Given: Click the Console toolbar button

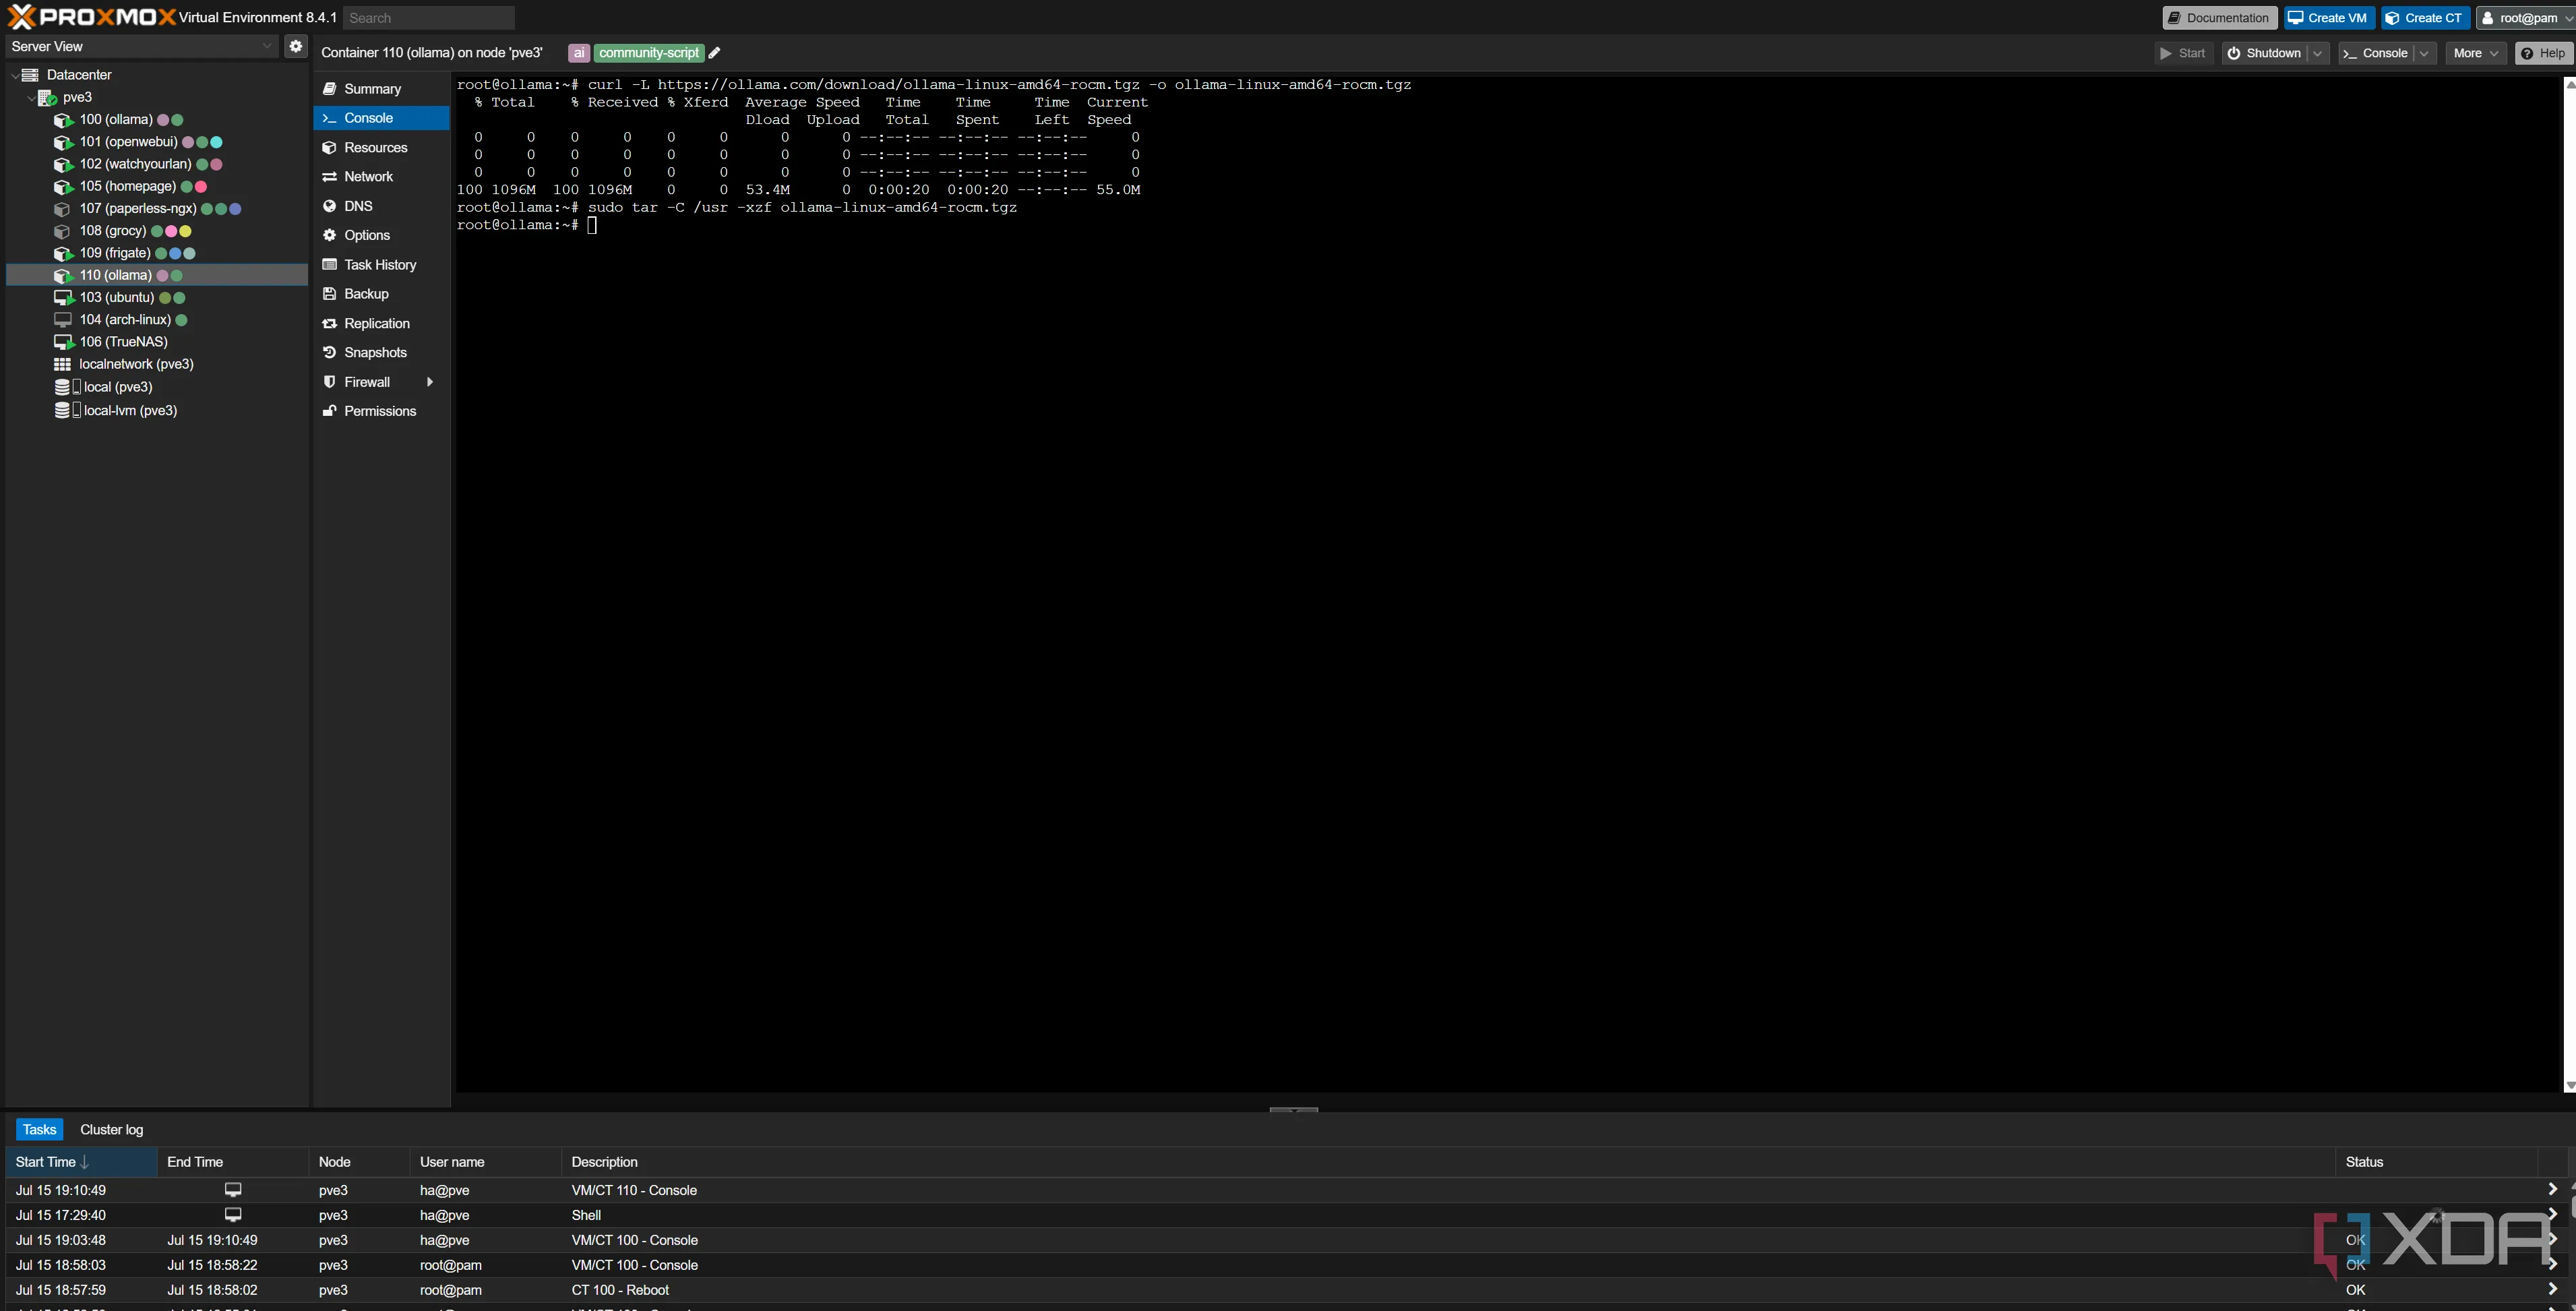Looking at the screenshot, I should pos(2376,53).
